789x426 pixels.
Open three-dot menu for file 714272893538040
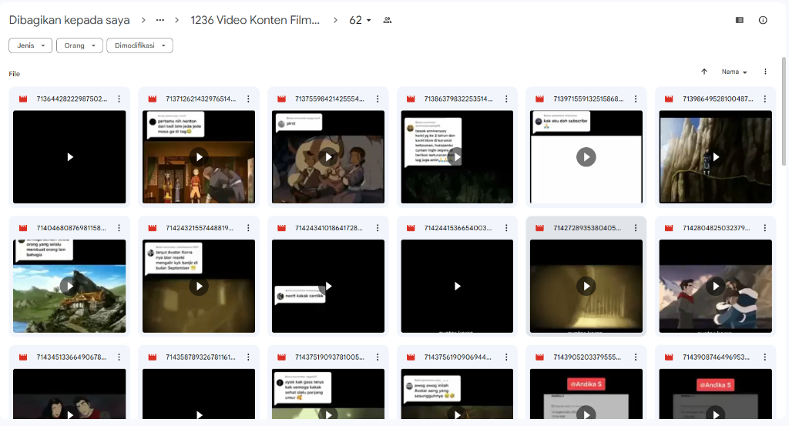(636, 228)
